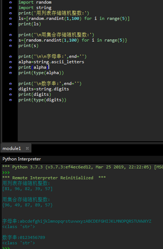Viewport: 163px width, 249px height.
Task: Click the '数字串:0123456789' output line
Action: 23,237
